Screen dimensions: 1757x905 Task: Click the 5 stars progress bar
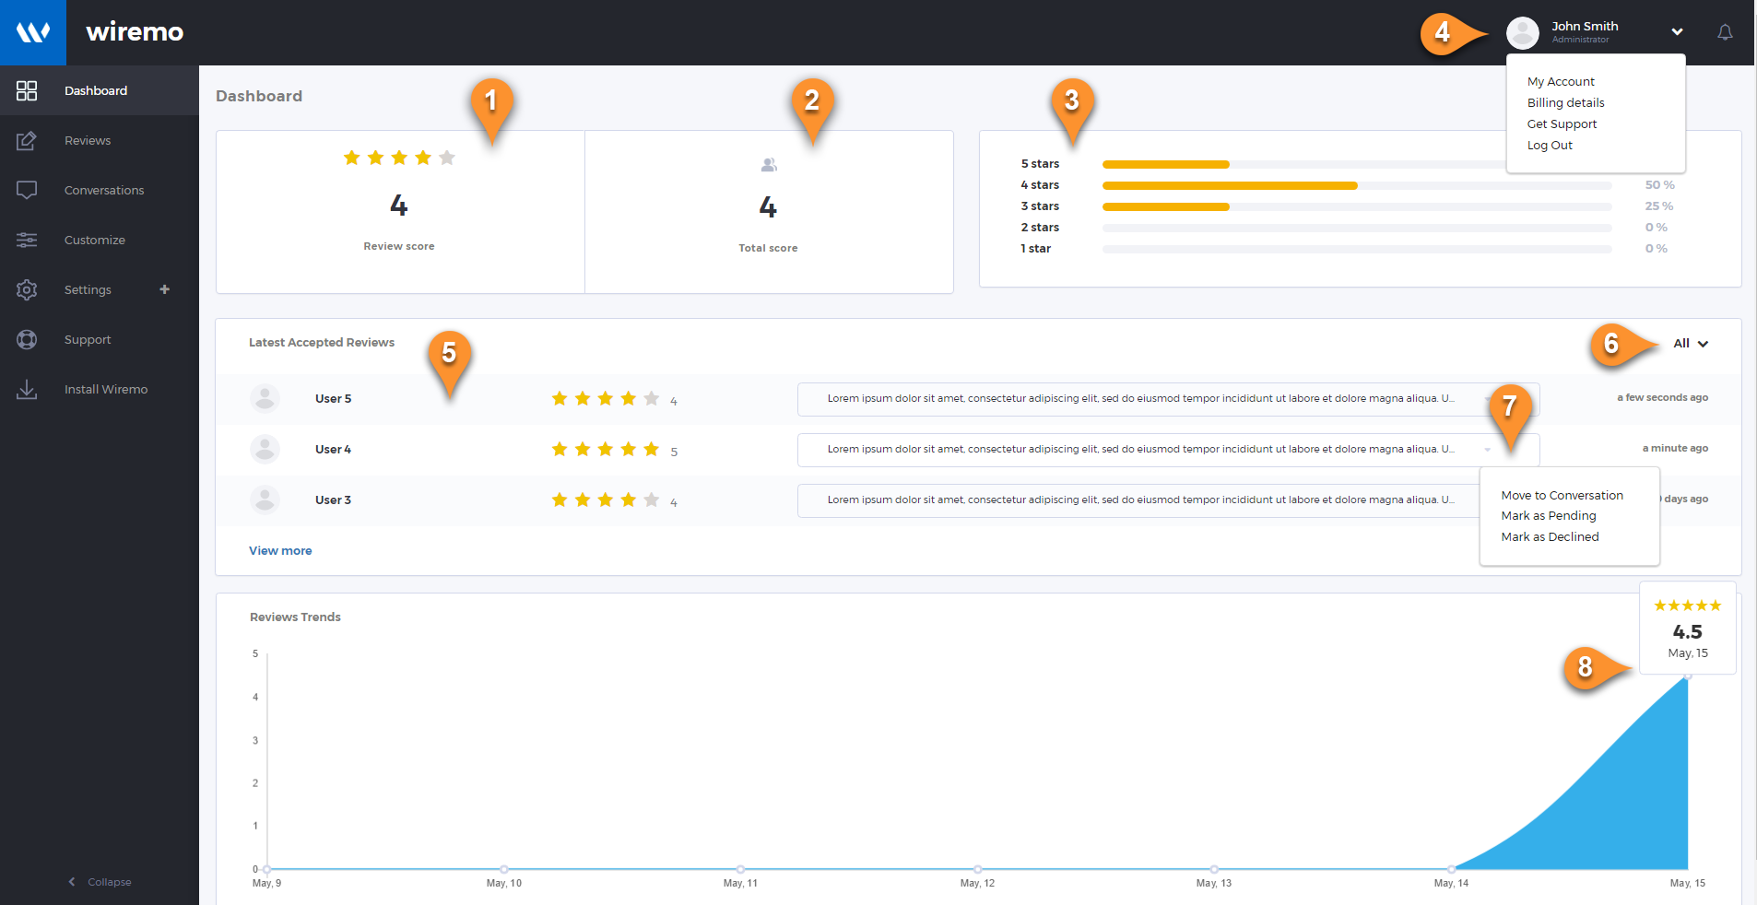[1304, 164]
